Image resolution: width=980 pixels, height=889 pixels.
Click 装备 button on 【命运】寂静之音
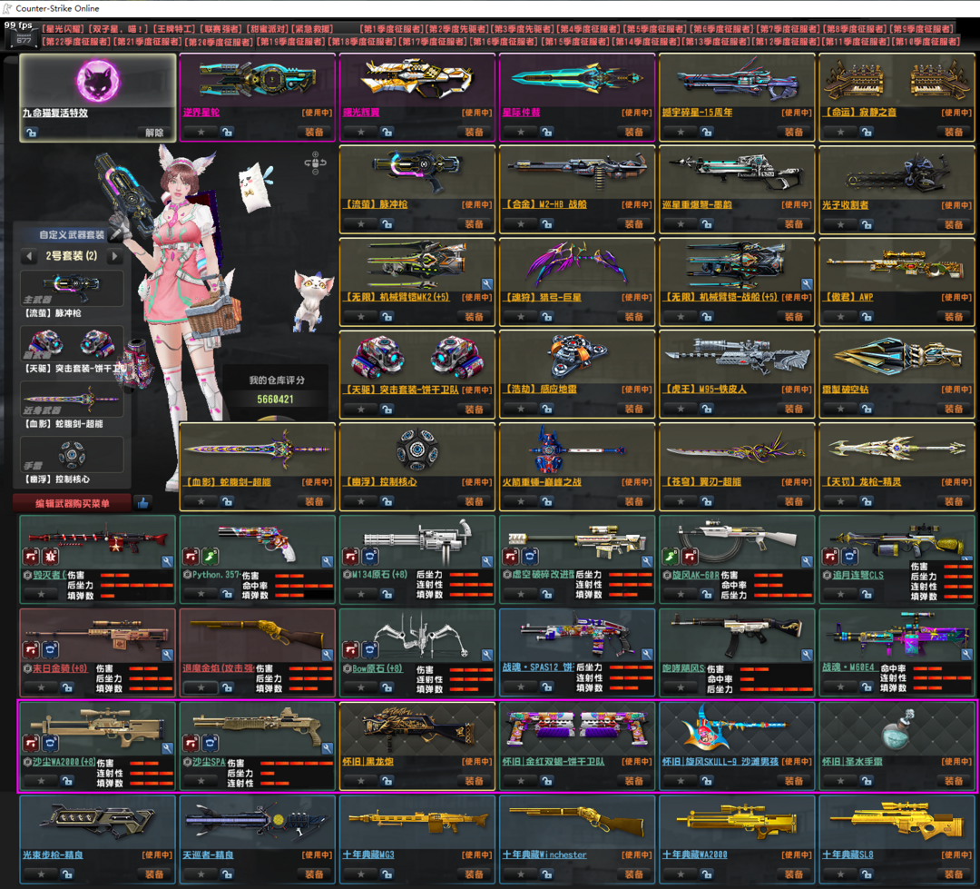click(x=954, y=132)
